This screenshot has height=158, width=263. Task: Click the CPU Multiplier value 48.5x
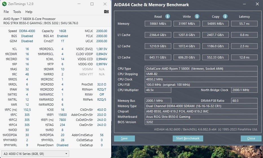tap(158, 90)
